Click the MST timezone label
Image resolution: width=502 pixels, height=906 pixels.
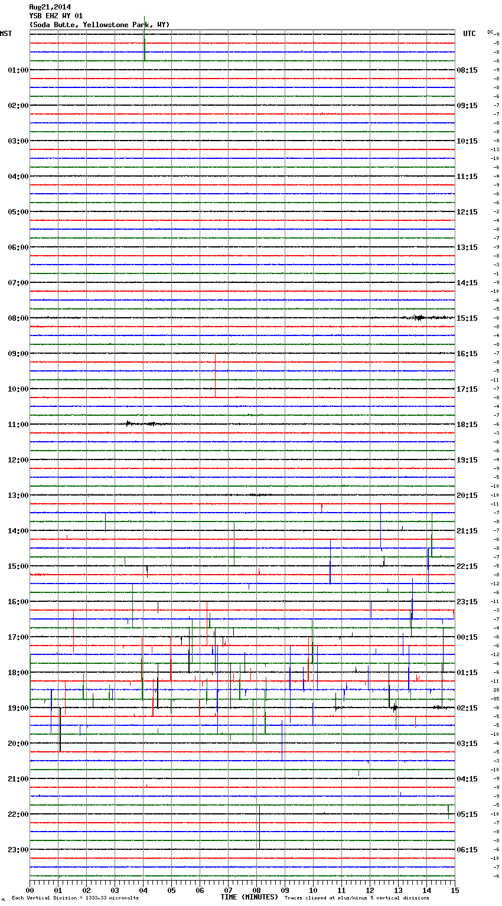[6, 34]
